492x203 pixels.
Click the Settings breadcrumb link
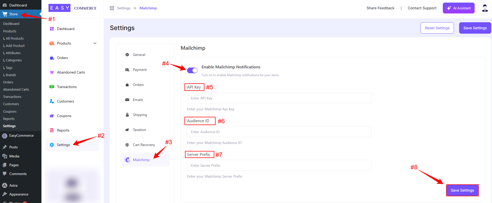[x=124, y=8]
